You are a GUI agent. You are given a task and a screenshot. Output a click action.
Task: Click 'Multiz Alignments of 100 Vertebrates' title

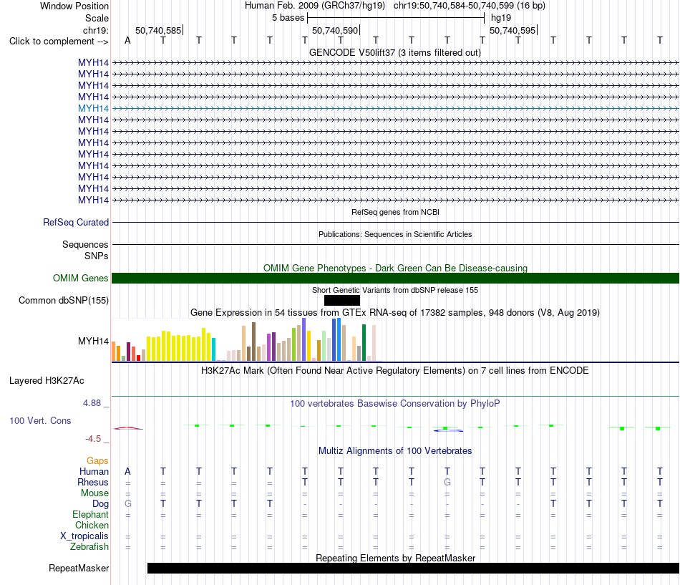click(x=395, y=451)
